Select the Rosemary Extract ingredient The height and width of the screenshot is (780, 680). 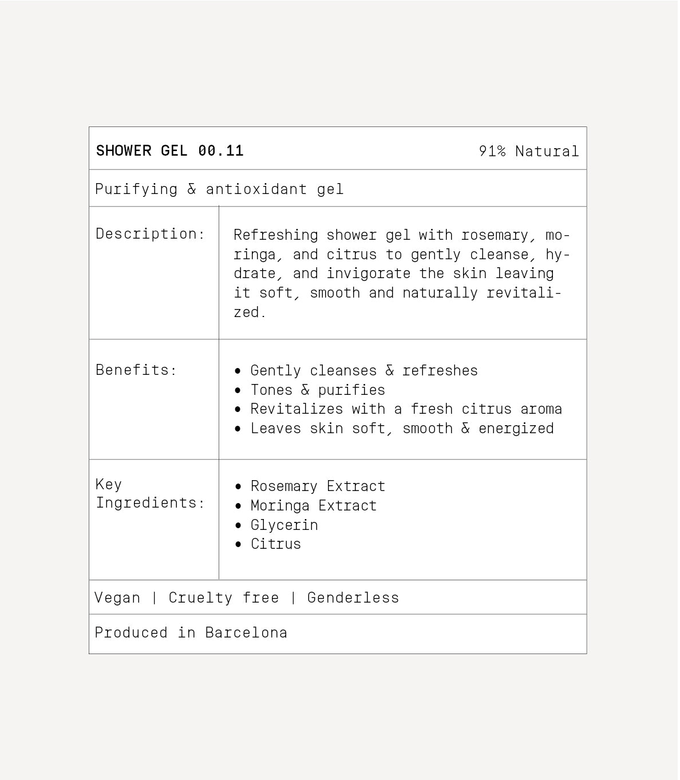pyautogui.click(x=318, y=486)
